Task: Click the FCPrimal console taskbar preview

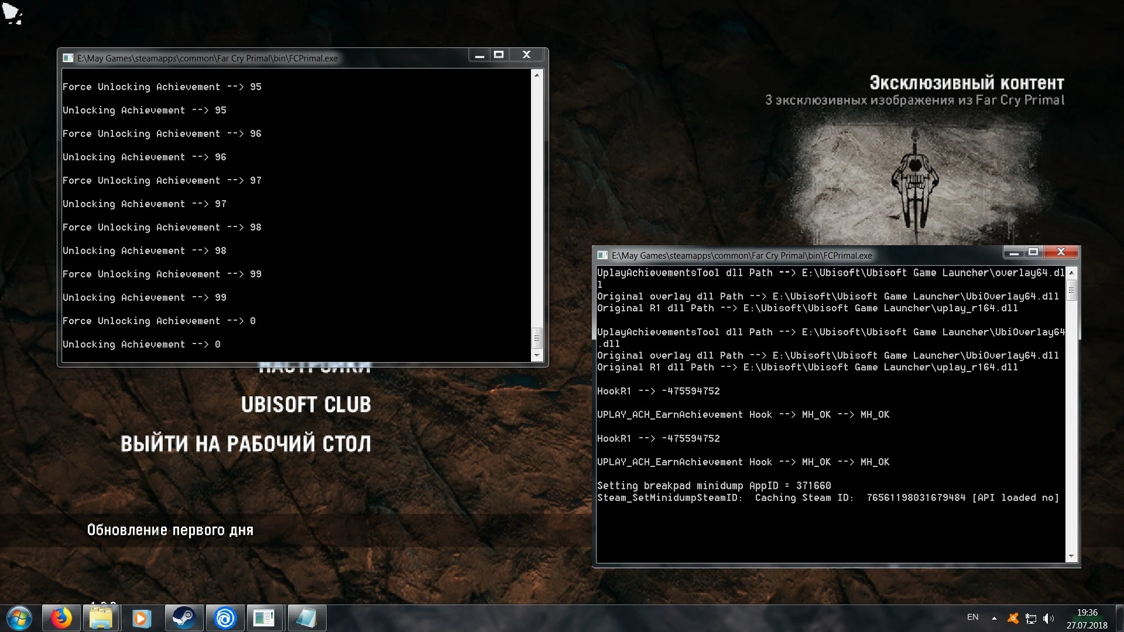Action: click(265, 618)
